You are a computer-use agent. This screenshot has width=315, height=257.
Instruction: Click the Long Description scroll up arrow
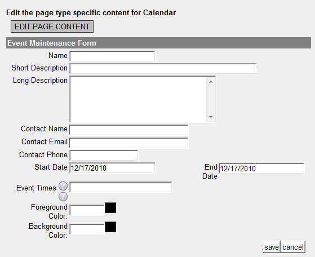click(x=211, y=82)
